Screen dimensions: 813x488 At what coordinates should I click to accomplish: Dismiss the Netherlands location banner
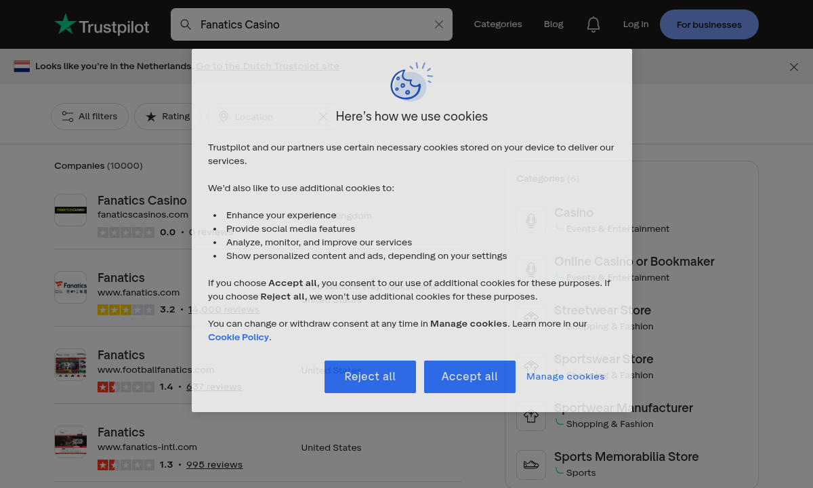pos(794,66)
